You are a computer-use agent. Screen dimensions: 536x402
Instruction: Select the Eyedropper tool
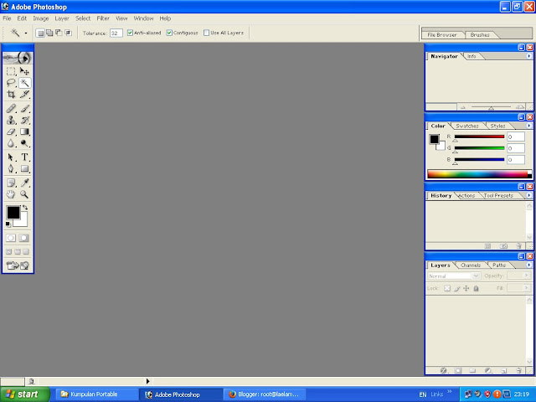pyautogui.click(x=24, y=183)
